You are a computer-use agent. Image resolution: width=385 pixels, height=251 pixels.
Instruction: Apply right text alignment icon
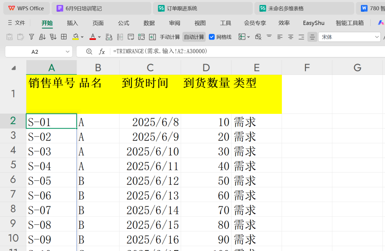(302, 37)
